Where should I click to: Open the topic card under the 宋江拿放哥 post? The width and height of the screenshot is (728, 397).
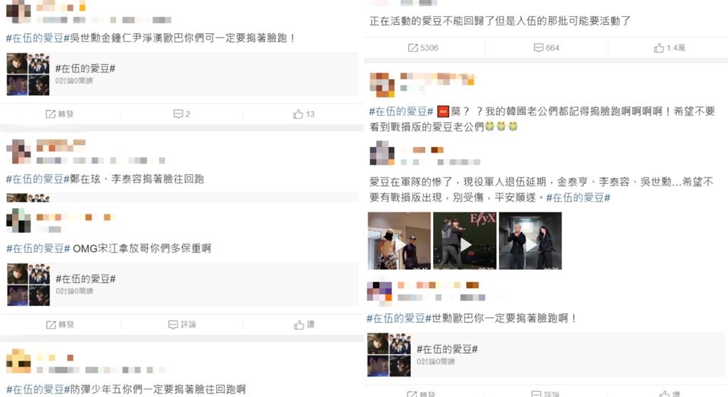[x=182, y=285]
